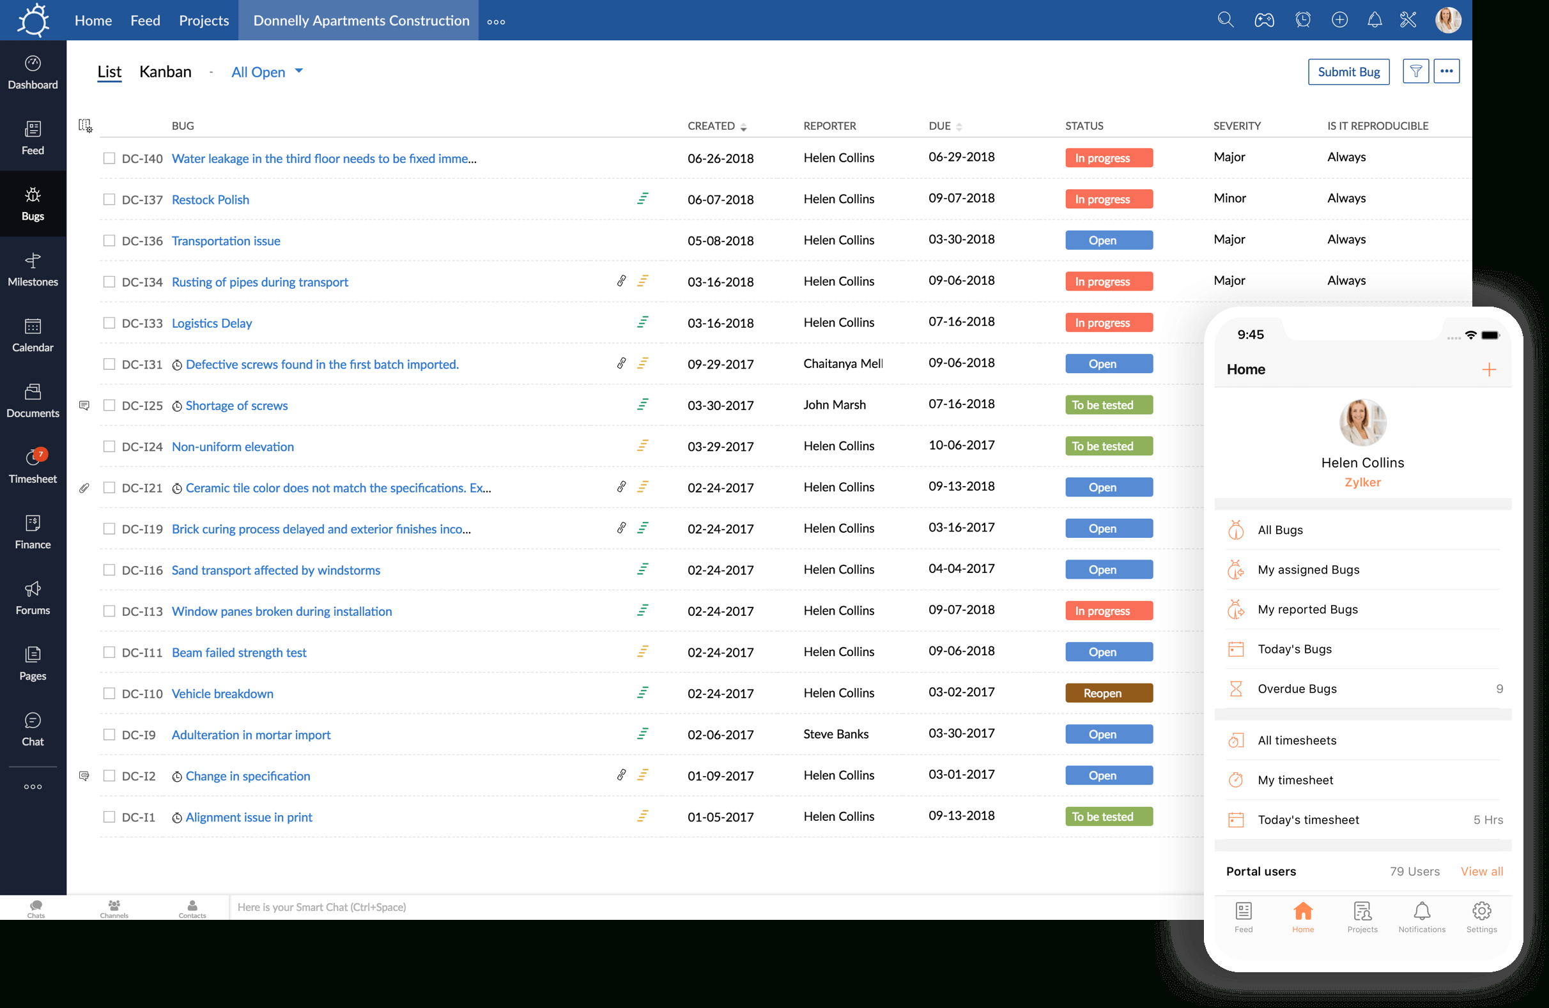1549x1008 pixels.
Task: Toggle checkbox for DC-140 bug
Action: (x=109, y=157)
